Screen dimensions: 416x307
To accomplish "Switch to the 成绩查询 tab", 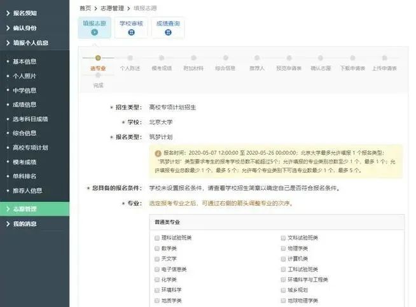I will tap(168, 27).
